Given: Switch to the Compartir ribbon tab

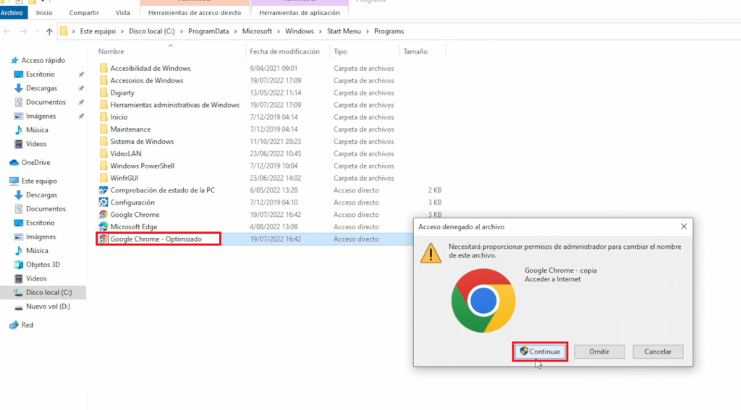Looking at the screenshot, I should click(x=84, y=13).
